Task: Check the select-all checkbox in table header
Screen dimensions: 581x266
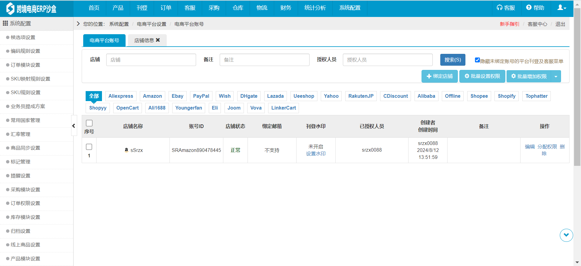Action: point(89,123)
